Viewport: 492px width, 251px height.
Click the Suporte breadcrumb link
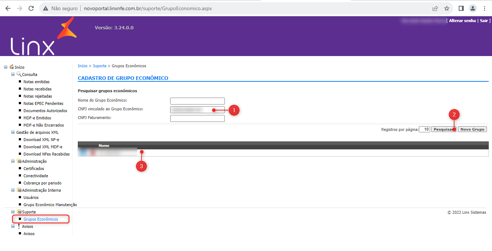100,66
